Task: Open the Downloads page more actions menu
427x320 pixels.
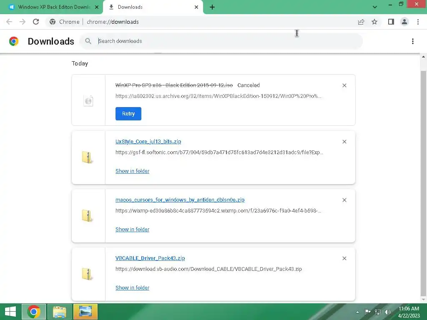Action: click(413, 41)
